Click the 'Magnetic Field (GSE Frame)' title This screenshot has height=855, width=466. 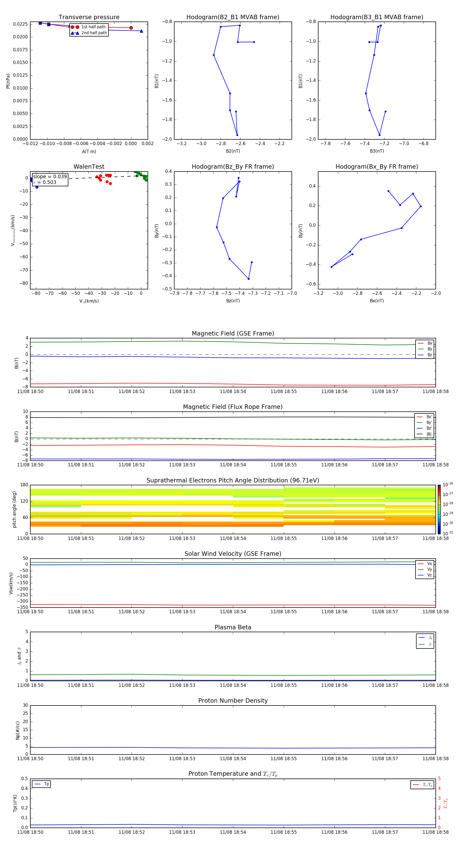(x=233, y=333)
